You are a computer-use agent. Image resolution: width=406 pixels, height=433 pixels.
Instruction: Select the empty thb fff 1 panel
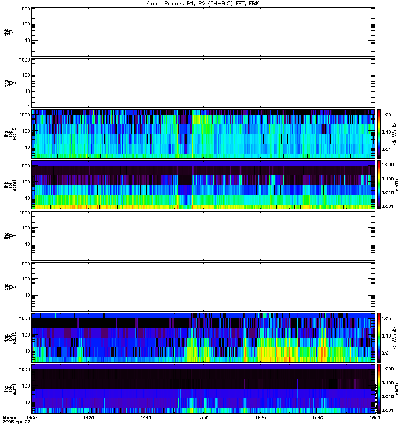click(x=203, y=32)
